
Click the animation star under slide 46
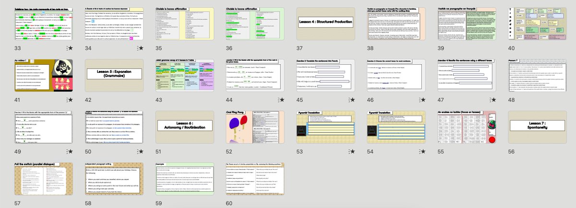422,100
